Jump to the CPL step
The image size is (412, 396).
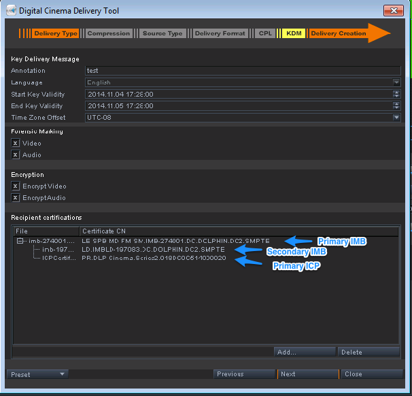[265, 33]
